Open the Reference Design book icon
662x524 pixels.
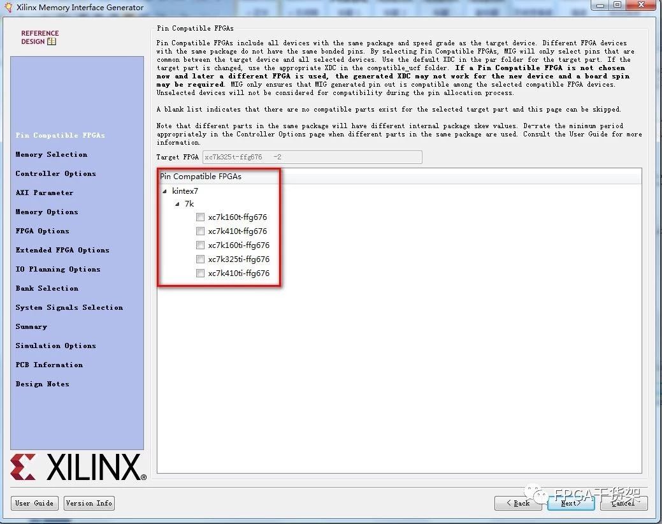point(52,41)
